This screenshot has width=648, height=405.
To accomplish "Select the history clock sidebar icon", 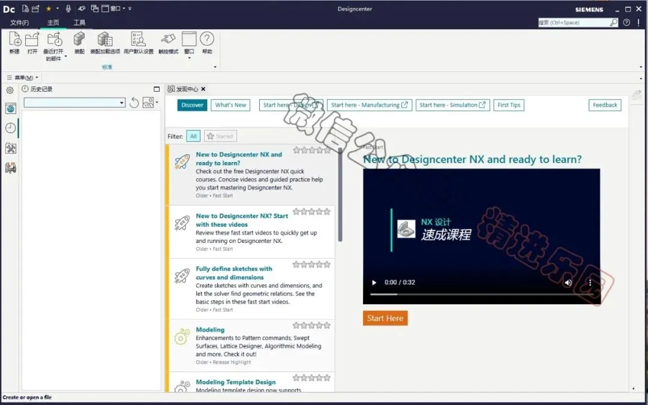I will (x=11, y=128).
